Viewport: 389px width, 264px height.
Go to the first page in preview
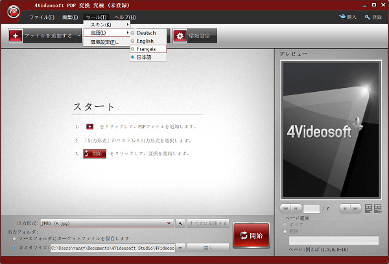pos(285,208)
